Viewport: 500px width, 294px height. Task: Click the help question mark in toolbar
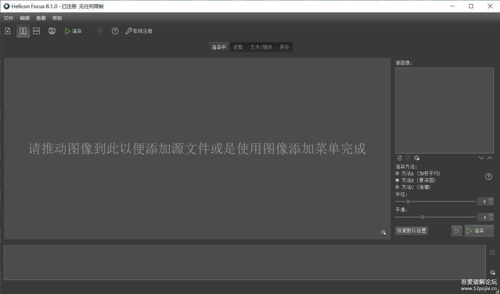click(x=115, y=31)
